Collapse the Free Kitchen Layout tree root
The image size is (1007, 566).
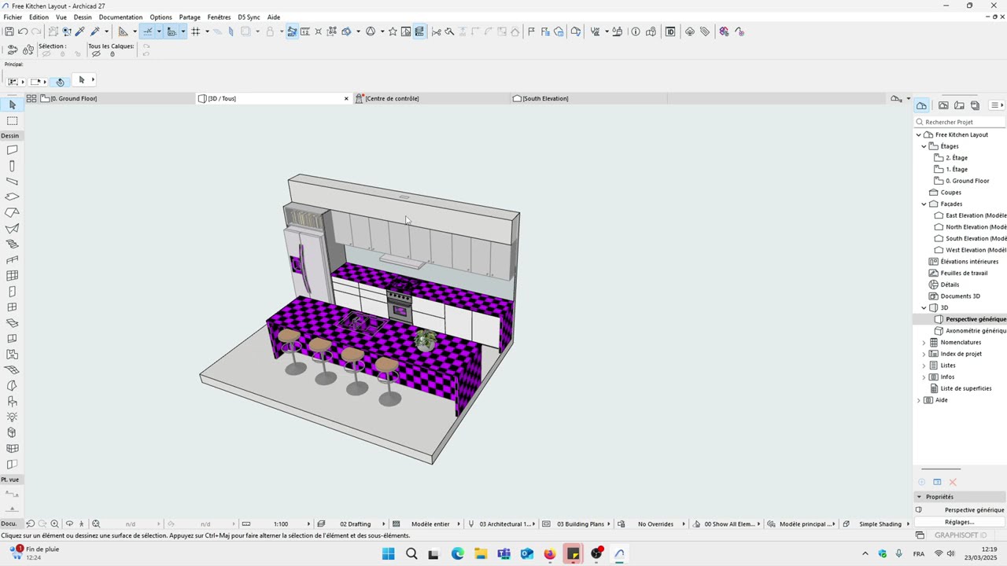(x=919, y=135)
